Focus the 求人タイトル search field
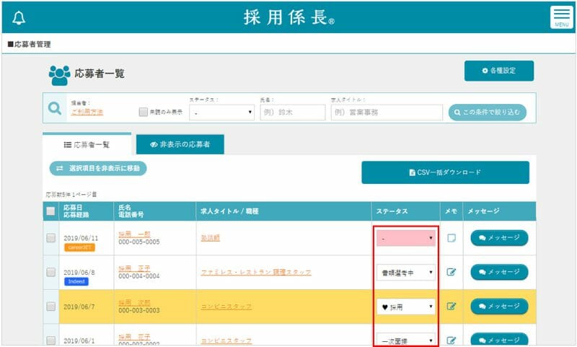Screen dimensions: 577x347 [387, 113]
